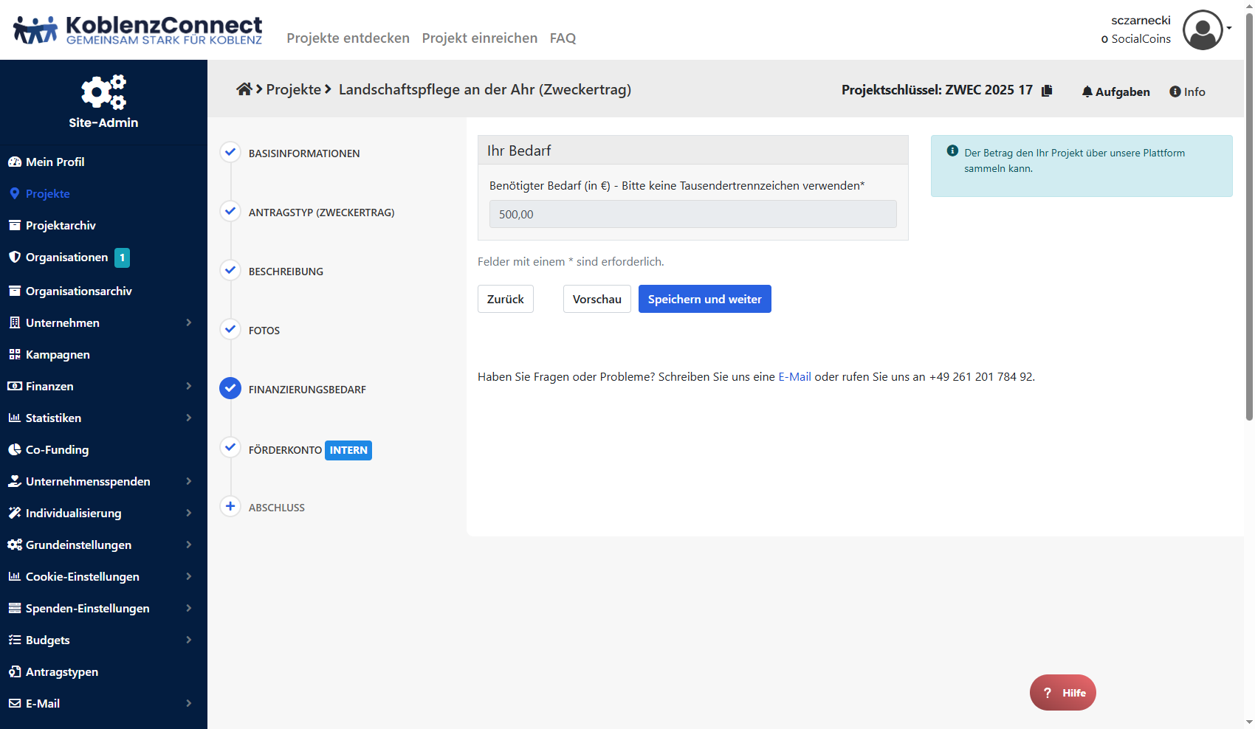
Task: Select the Basisinformationen step checkmark
Action: 230,153
